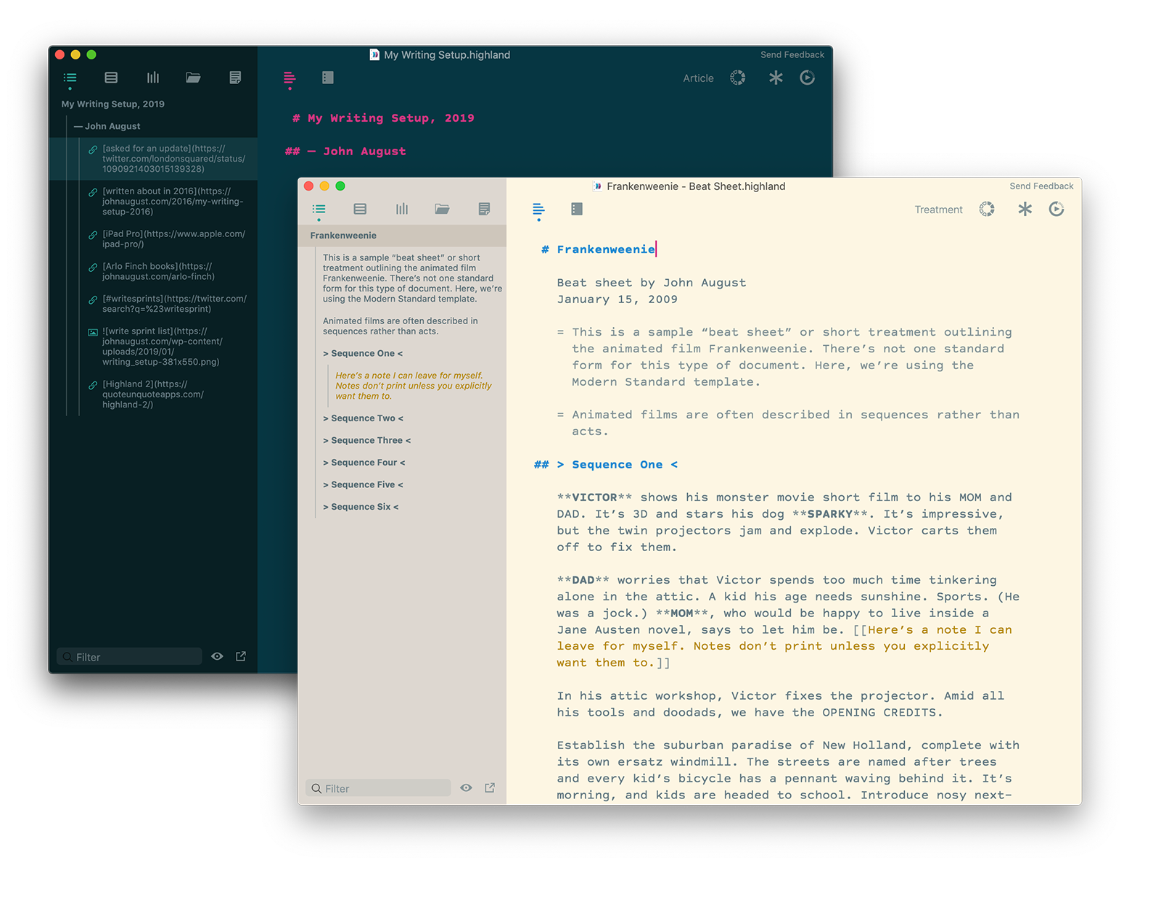Click the asterisk icon in Frankenweenie toolbar
Viewport: 1161px width, 910px height.
1024,210
